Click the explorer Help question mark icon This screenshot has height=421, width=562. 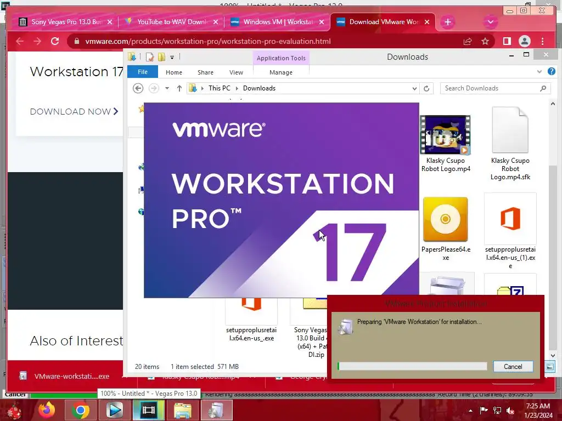coord(552,72)
